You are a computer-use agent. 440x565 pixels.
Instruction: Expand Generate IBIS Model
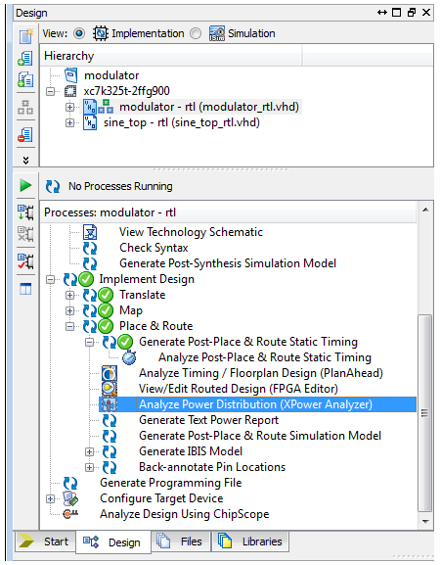pos(90,451)
